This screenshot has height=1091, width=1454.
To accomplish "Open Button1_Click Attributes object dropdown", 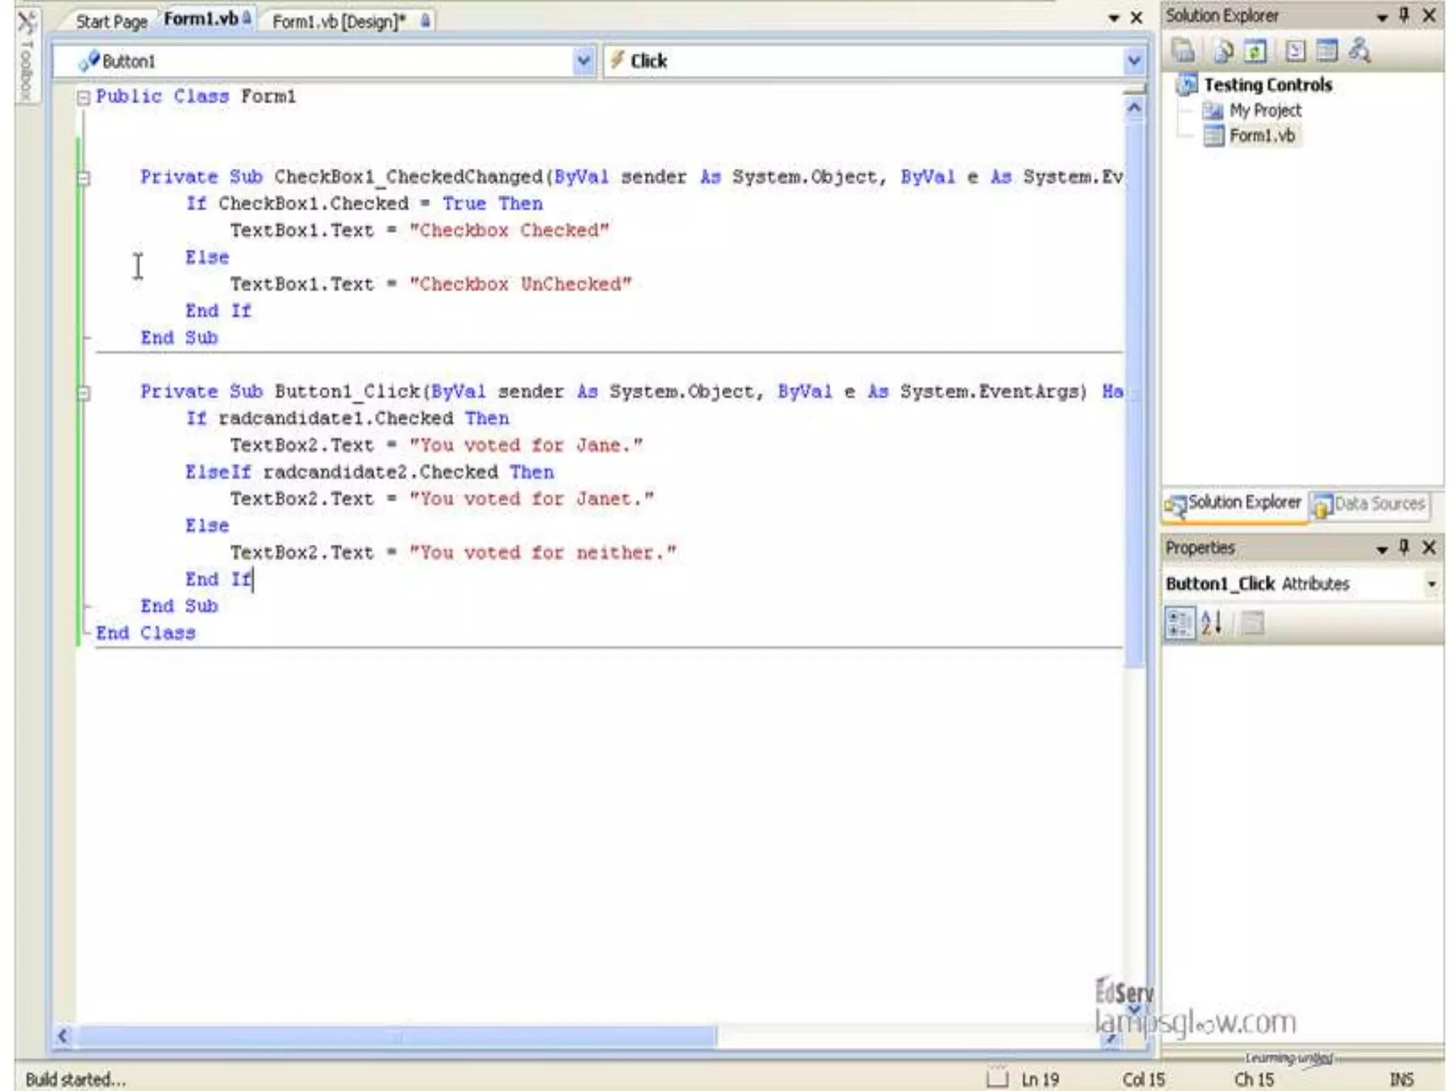I will pos(1431,584).
